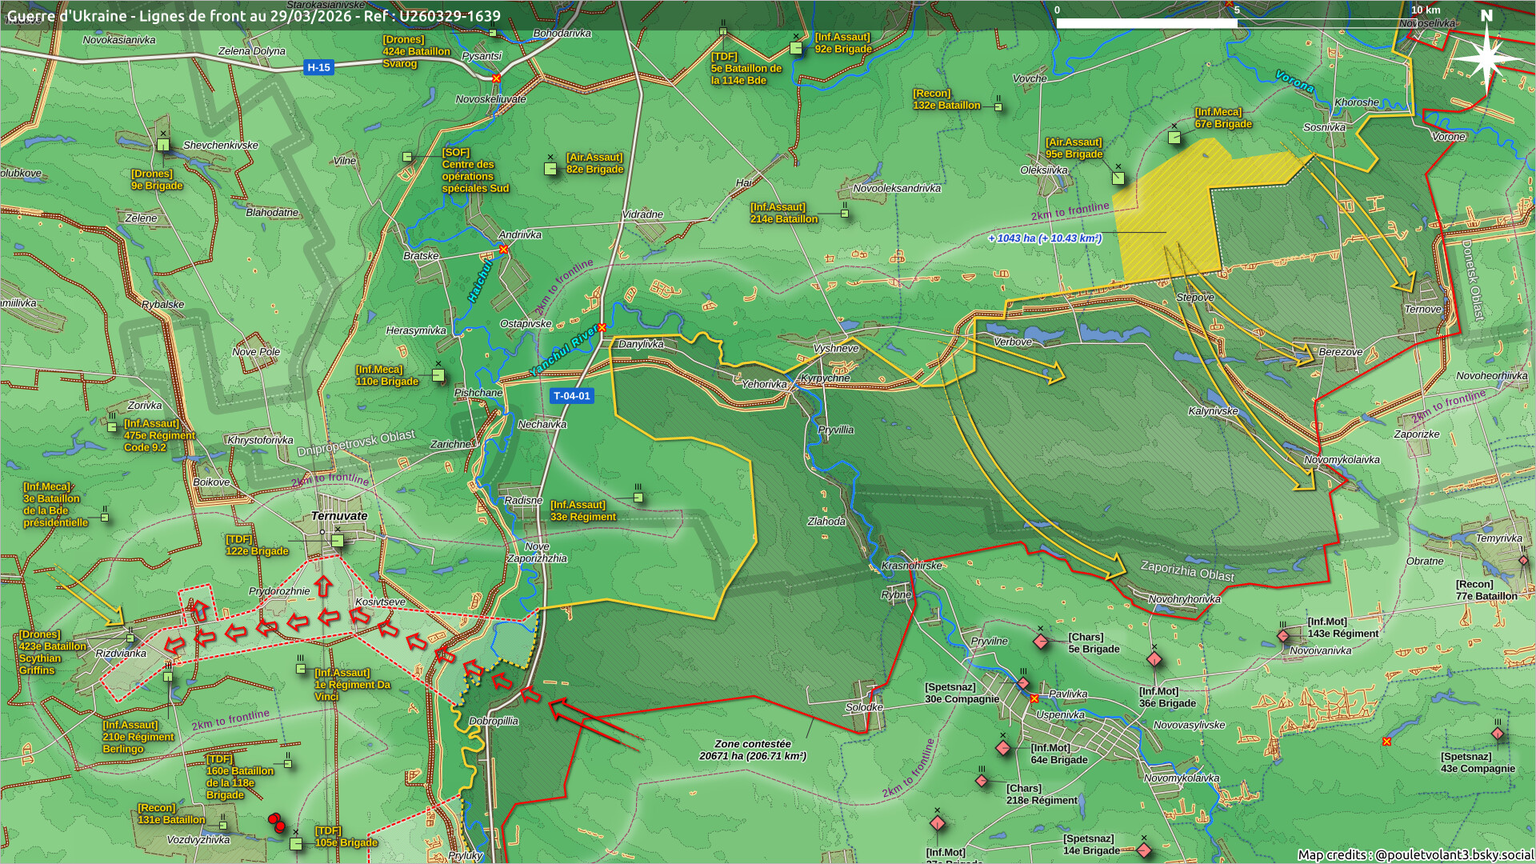1536x864 pixels.
Task: Click the +1043 ha gain annotation
Action: [x=1044, y=238]
